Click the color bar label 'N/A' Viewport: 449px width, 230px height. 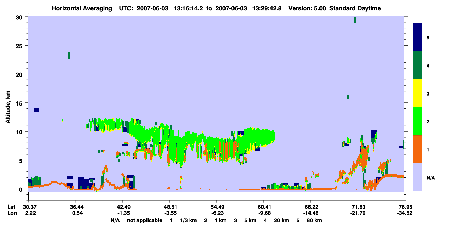click(x=431, y=178)
